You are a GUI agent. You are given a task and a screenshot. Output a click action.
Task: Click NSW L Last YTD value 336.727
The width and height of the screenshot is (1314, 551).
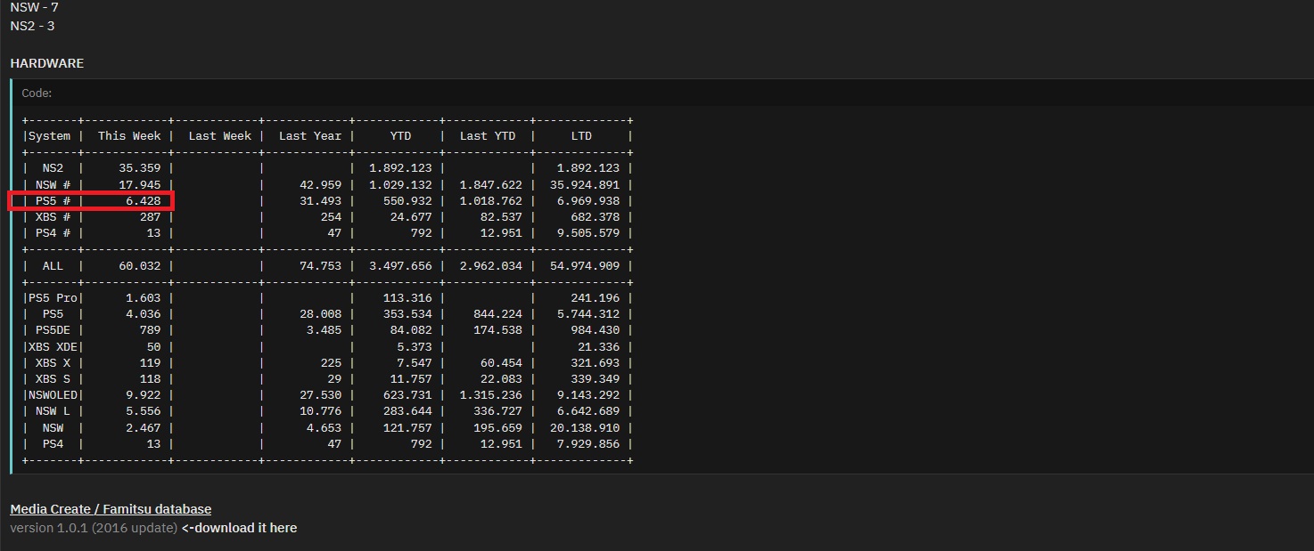497,411
